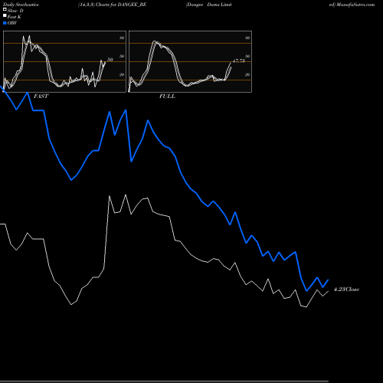Image resolution: width=383 pixels, height=383 pixels.
Task: Click the blue OBV legend swatch
Action: coord(5,23)
